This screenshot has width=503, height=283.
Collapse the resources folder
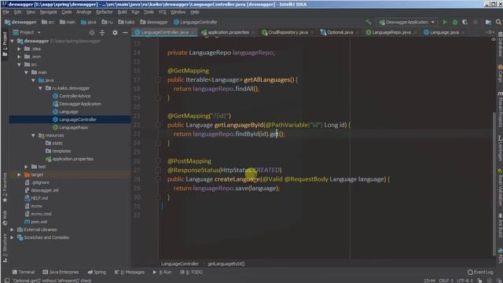[x=33, y=135]
